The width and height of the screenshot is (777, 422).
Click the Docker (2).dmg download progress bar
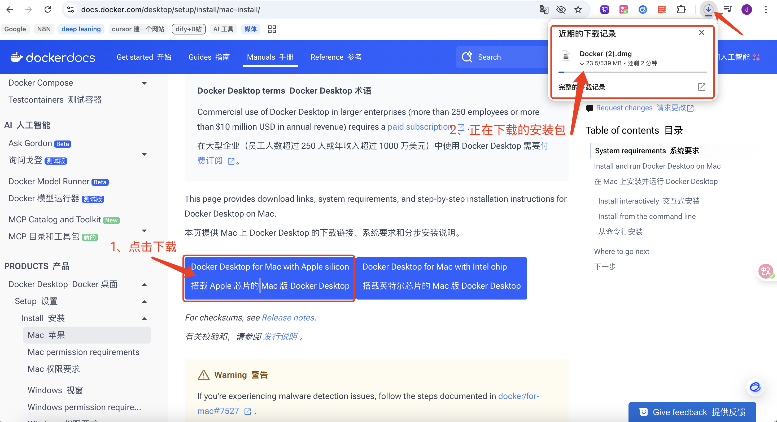(x=632, y=72)
